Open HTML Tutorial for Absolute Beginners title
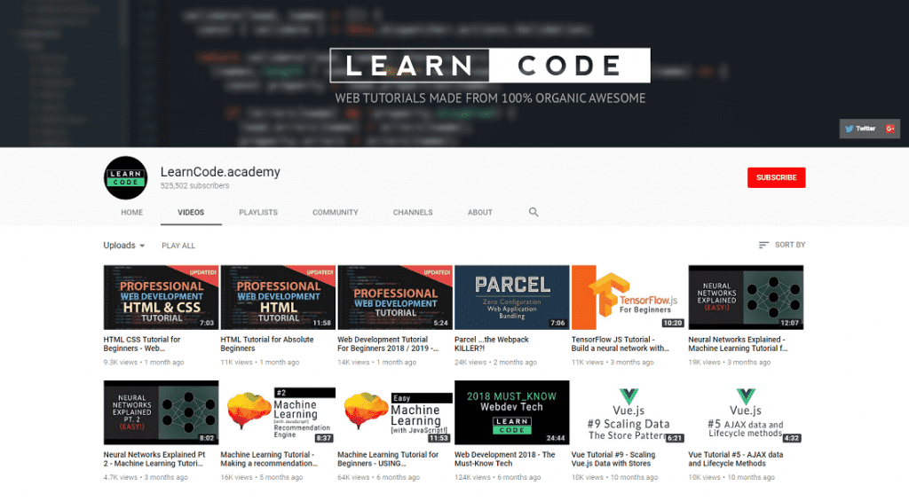Screen dimensions: 909x501 [x=266, y=344]
